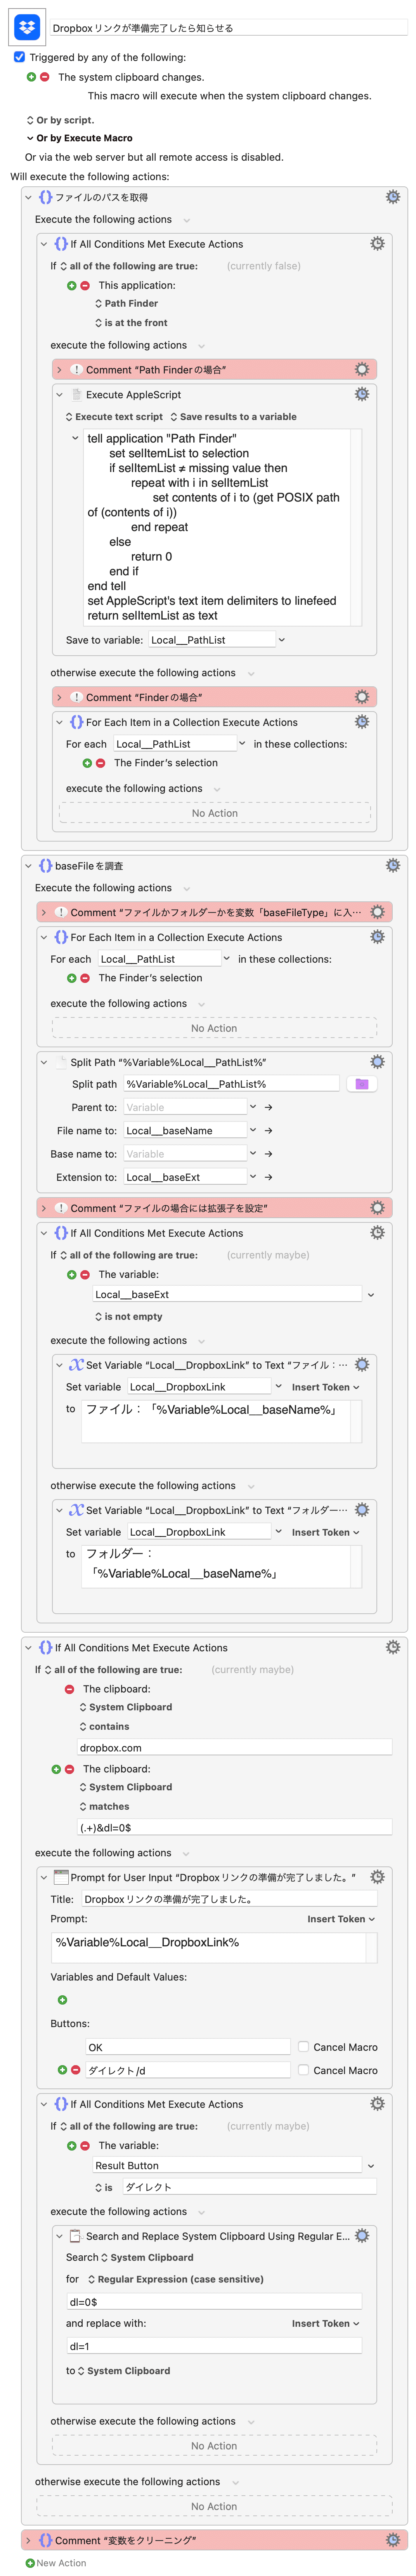This screenshot has width=416, height=2576.
Task: Click the arrow icon in Parent to row
Action: tap(269, 1107)
